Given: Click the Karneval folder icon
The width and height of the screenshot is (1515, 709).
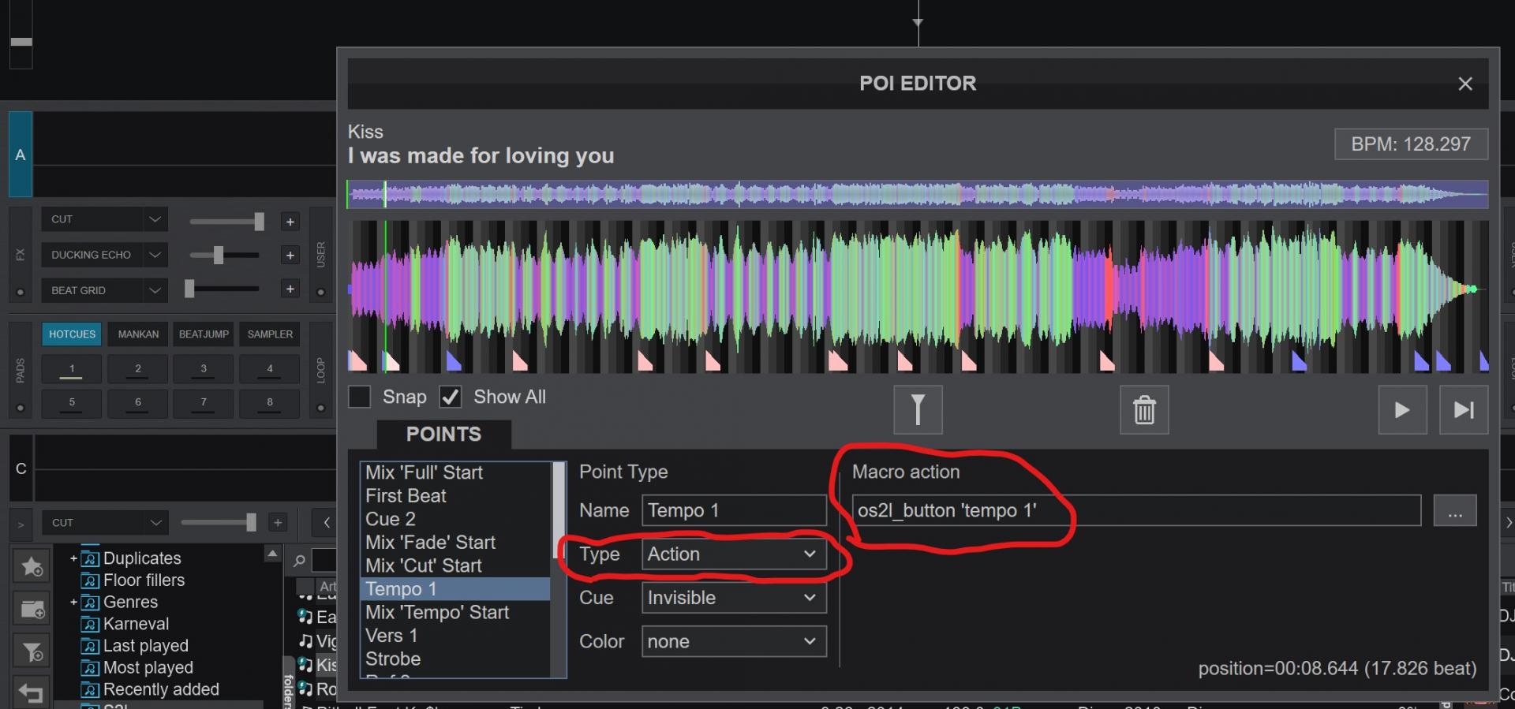Looking at the screenshot, I should [x=91, y=624].
